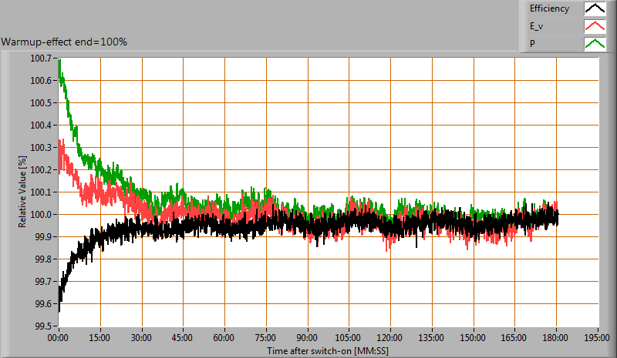Click the Efficiency black line legend icon

coord(594,9)
